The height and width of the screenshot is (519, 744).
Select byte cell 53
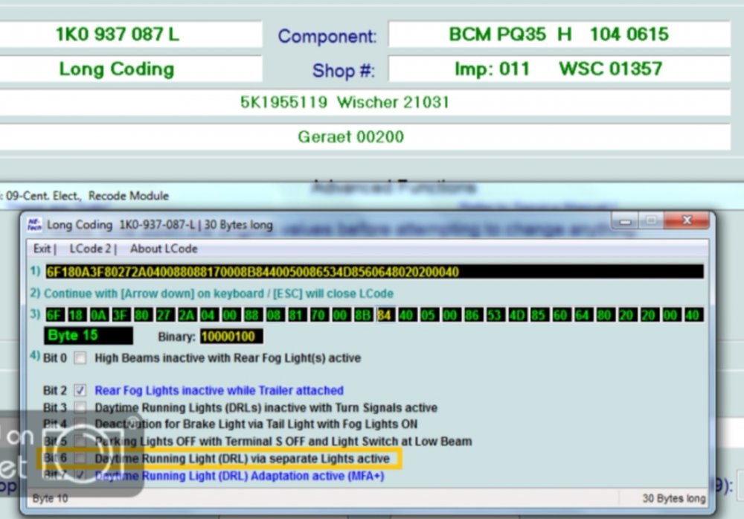[x=495, y=315]
